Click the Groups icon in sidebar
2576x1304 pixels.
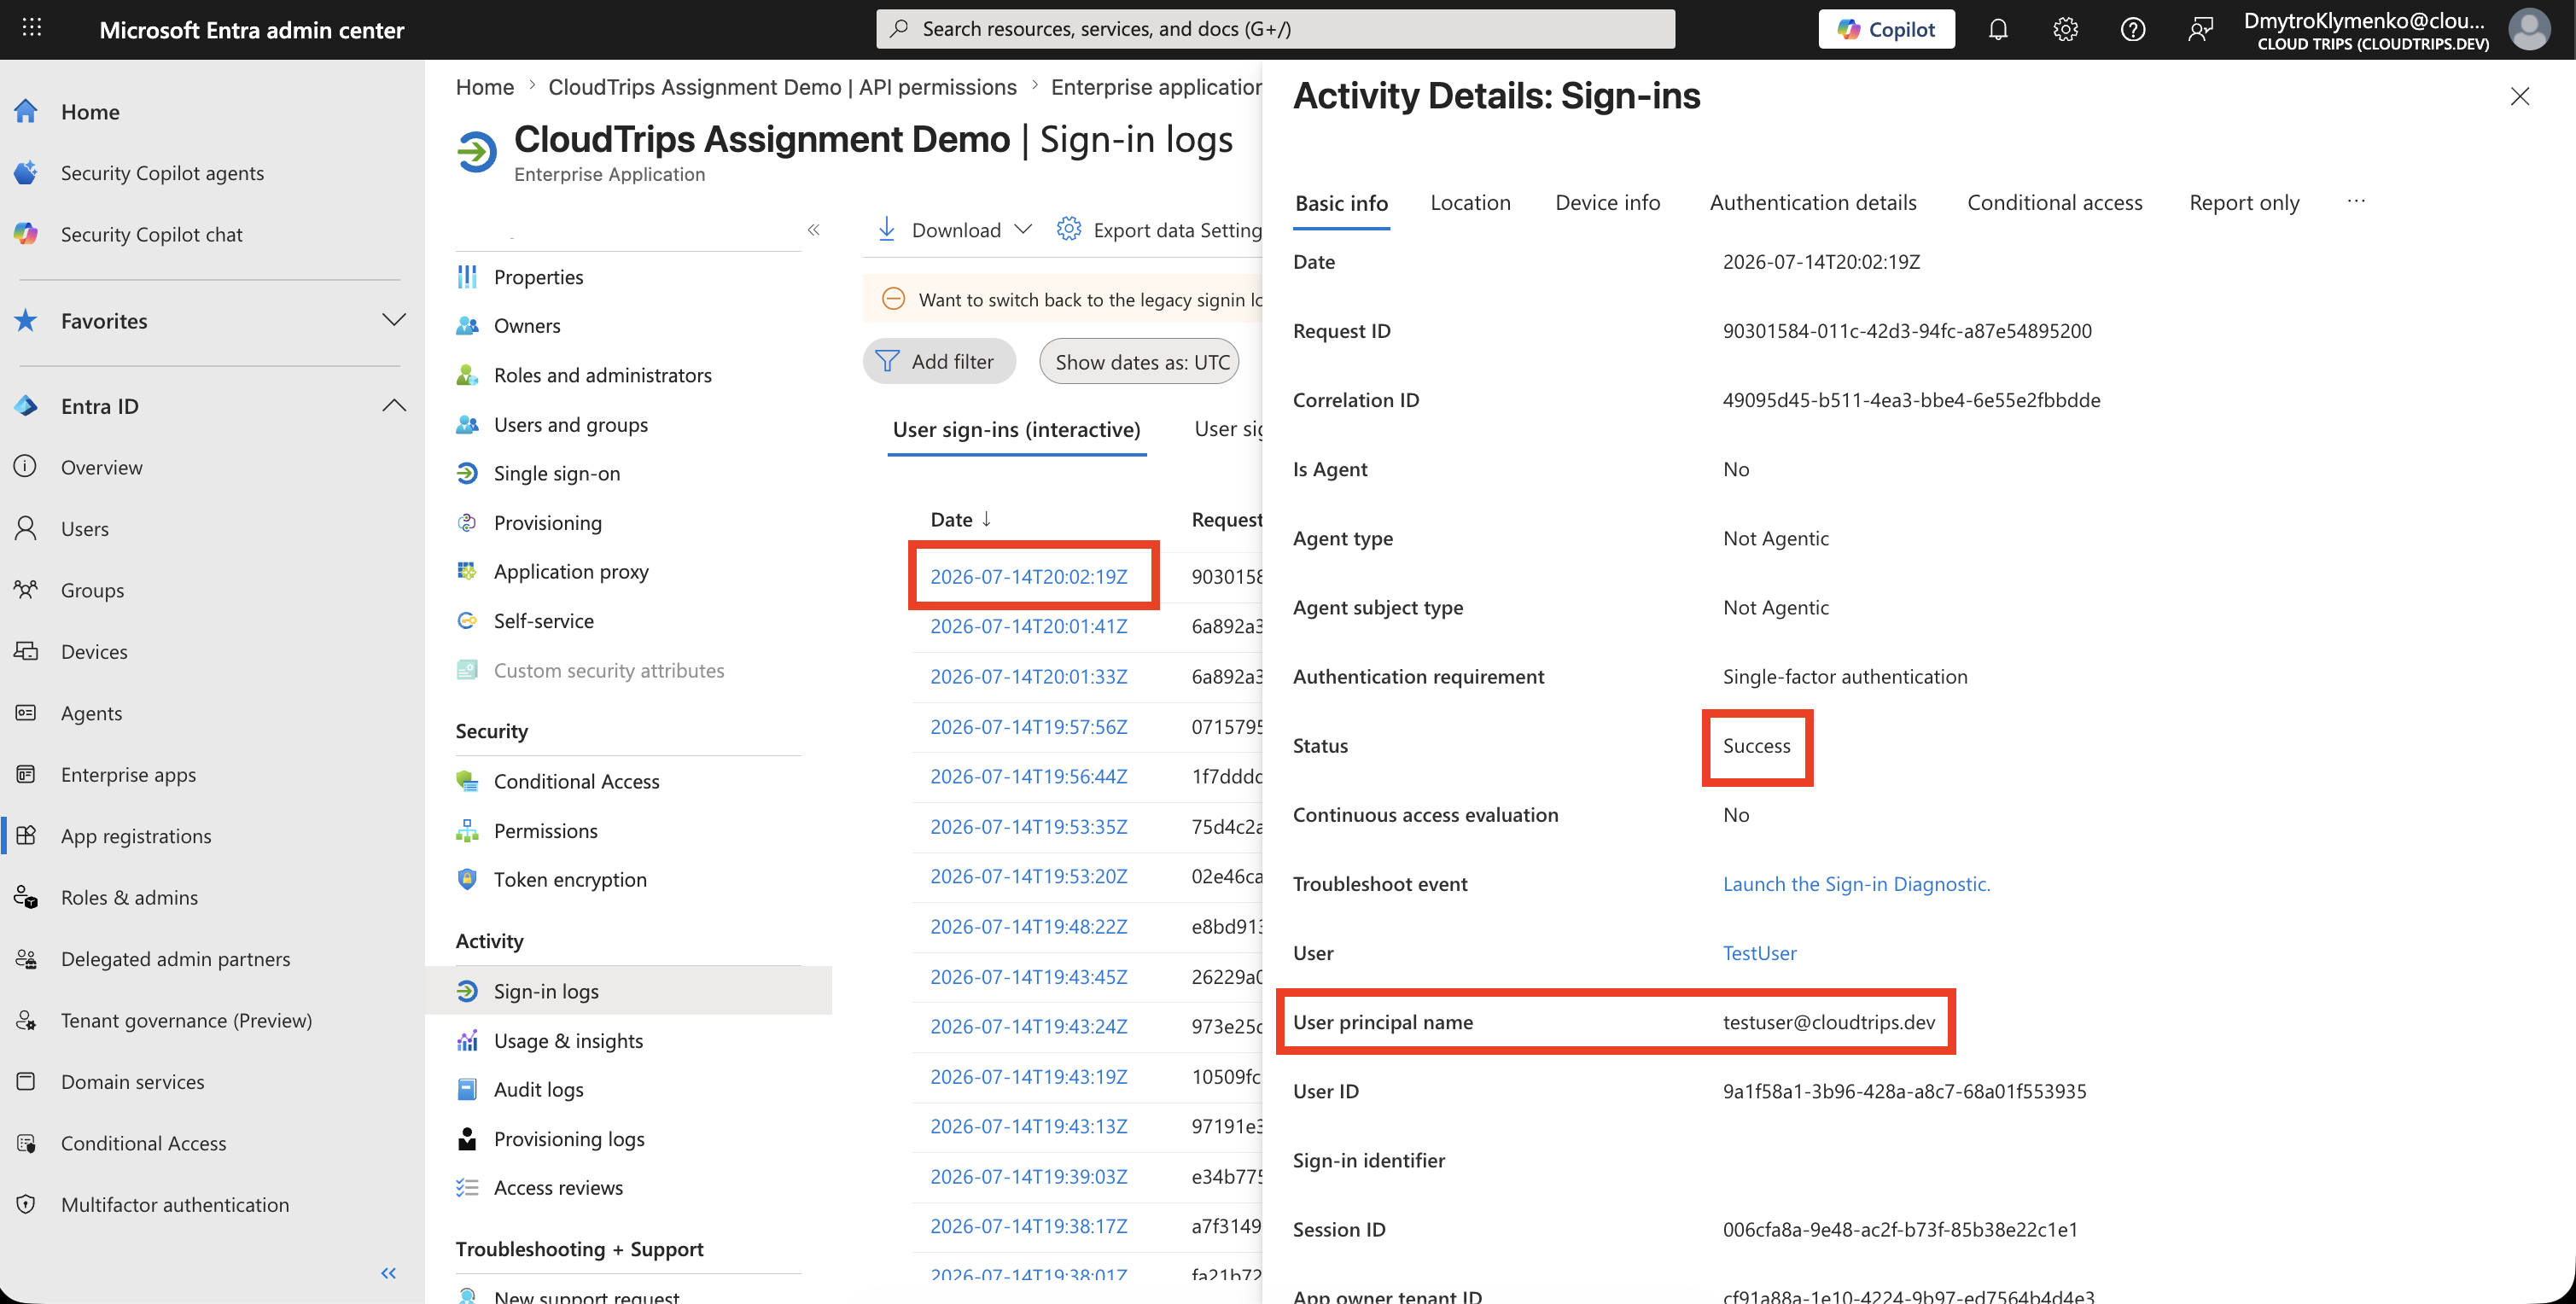[26, 589]
